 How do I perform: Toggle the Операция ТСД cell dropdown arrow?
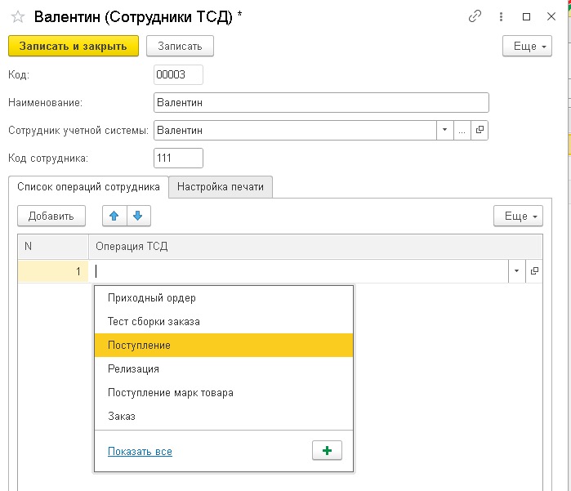517,271
